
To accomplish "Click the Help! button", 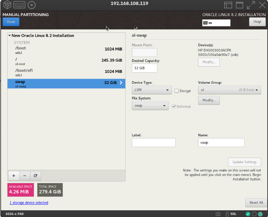I will 257,22.
